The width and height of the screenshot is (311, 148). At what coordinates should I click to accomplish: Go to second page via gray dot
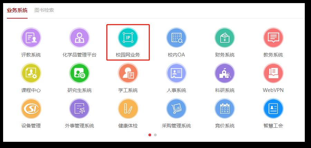155,135
